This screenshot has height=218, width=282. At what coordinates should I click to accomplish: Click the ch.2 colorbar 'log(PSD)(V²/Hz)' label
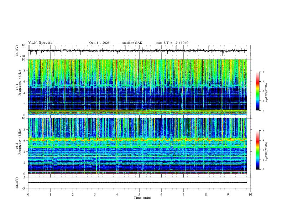267,151
